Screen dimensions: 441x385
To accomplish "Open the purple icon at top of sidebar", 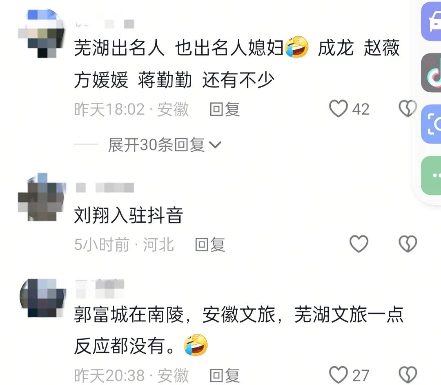I will tap(431, 22).
